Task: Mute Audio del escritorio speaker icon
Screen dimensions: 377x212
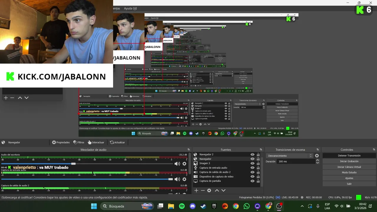Action: 177,164
